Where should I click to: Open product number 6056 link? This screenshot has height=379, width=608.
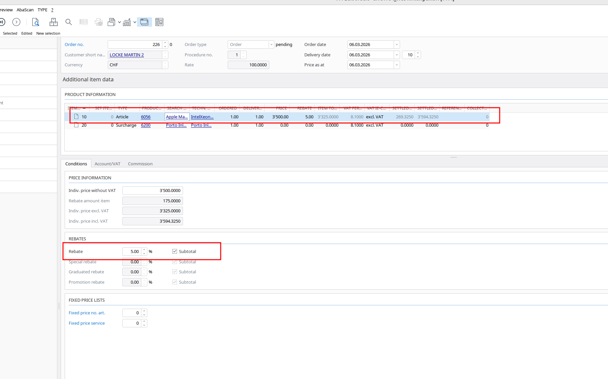click(x=146, y=117)
